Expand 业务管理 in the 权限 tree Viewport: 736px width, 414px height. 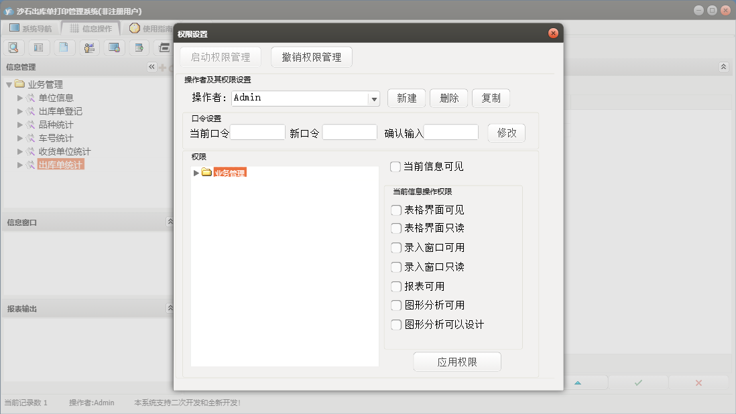(x=196, y=173)
